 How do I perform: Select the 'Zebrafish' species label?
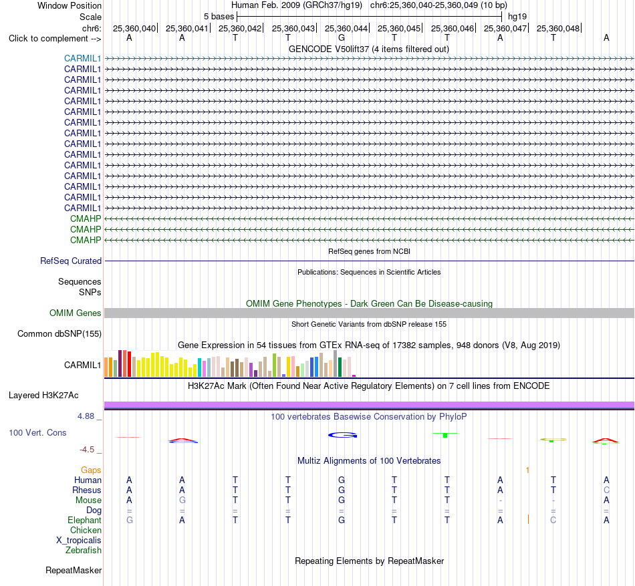click(84, 551)
